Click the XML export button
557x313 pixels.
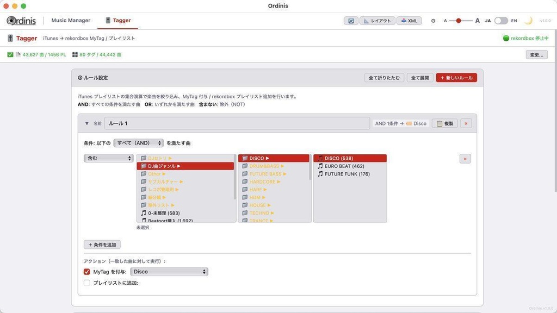point(409,21)
